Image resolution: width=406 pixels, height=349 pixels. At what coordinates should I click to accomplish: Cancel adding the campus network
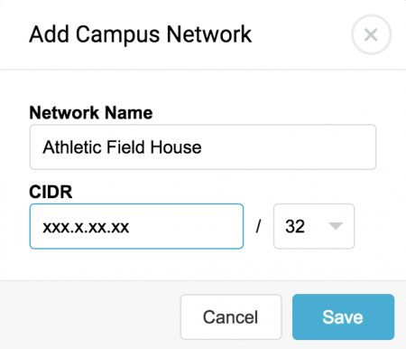(x=231, y=317)
